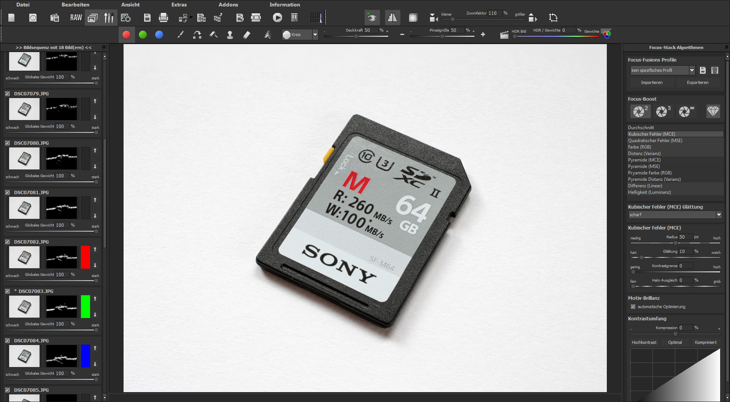The height and width of the screenshot is (402, 730).
Task: Click the plus icon to enlarge brush
Action: tap(483, 35)
